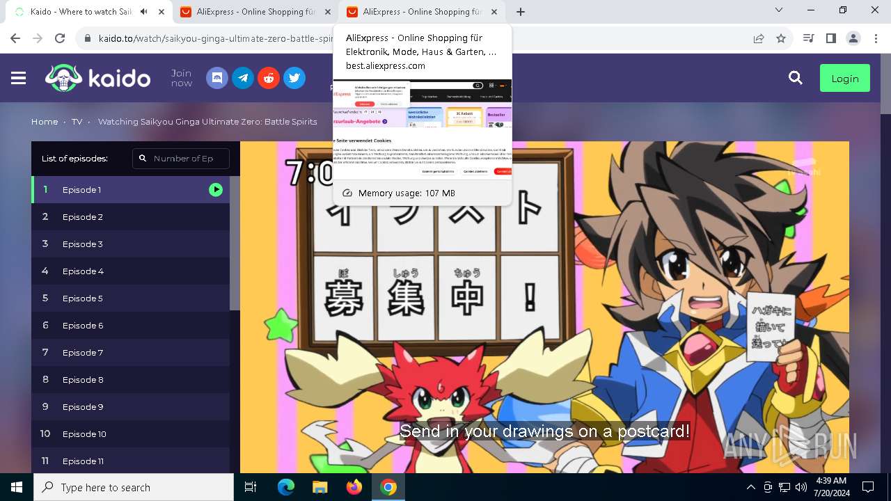This screenshot has width=891, height=501.
Task: Open the tab search dropdown chevron
Action: (x=779, y=10)
